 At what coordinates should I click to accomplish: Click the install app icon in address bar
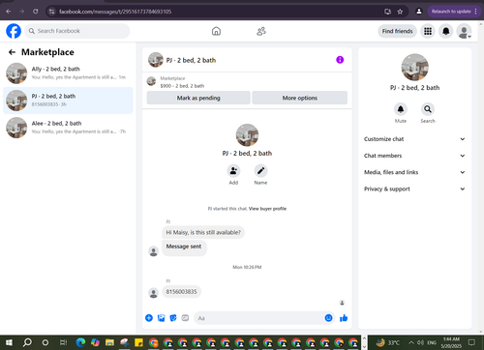click(388, 12)
